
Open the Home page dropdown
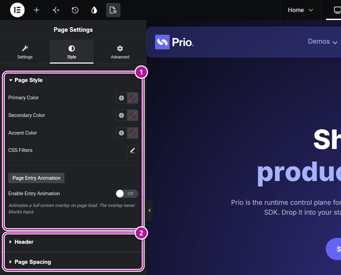(x=301, y=10)
